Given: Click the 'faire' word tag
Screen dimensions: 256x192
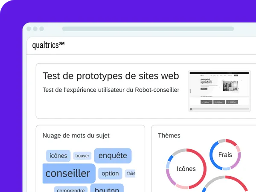Looking at the screenshot, I should pyautogui.click(x=130, y=173).
